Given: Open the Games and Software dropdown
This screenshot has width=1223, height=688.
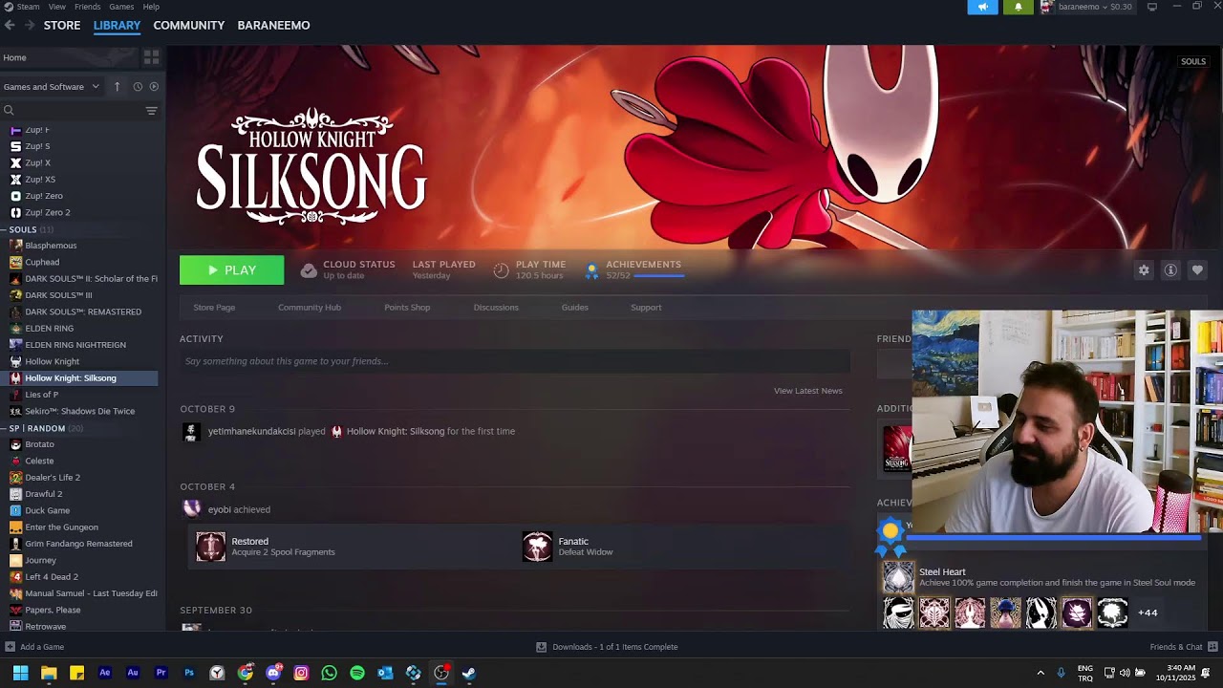Looking at the screenshot, I should (x=52, y=86).
